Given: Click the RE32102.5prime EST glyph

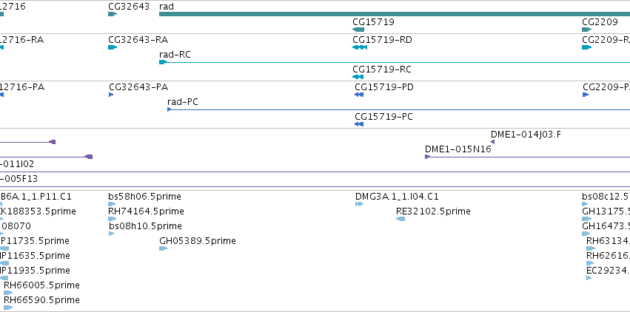Looking at the screenshot, I should 401,219.
